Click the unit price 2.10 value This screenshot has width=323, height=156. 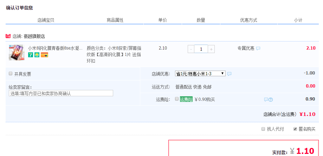tap(163, 48)
